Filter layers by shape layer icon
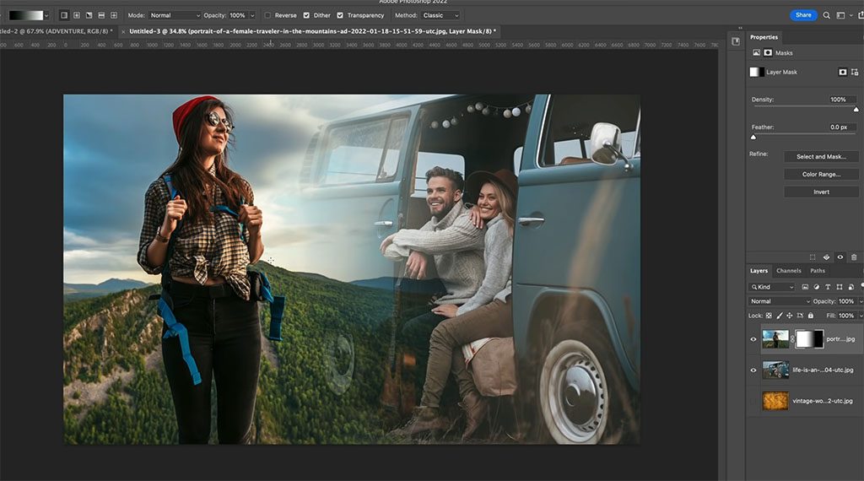 point(840,287)
